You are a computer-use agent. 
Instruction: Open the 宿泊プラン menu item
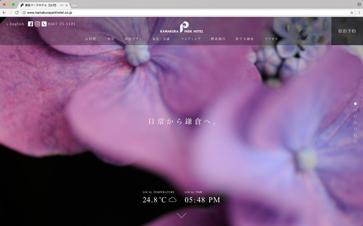[x=133, y=39]
